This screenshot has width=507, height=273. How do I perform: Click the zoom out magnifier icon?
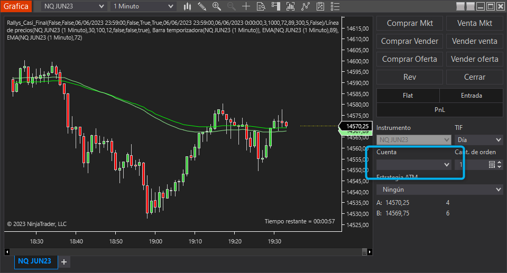tap(232, 6)
